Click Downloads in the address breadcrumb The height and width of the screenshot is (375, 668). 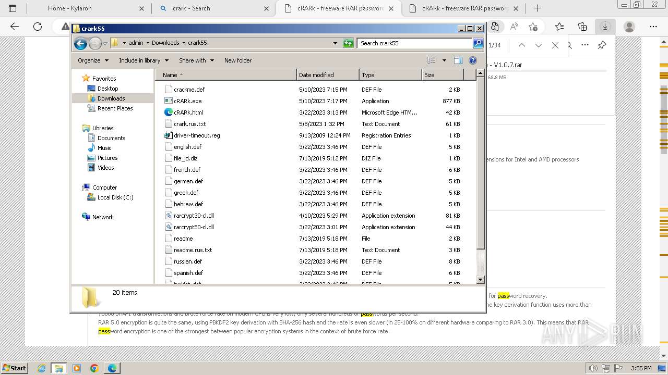pyautogui.click(x=165, y=43)
